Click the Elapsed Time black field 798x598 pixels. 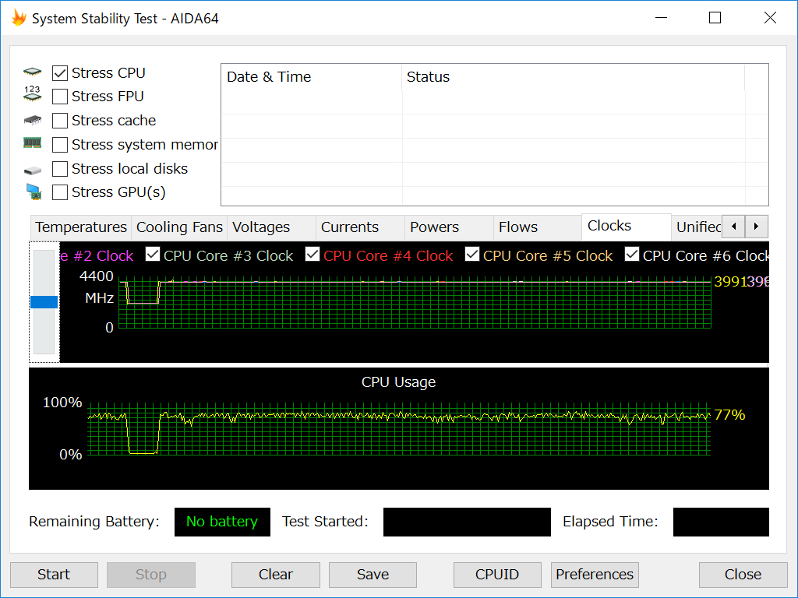[x=721, y=522]
